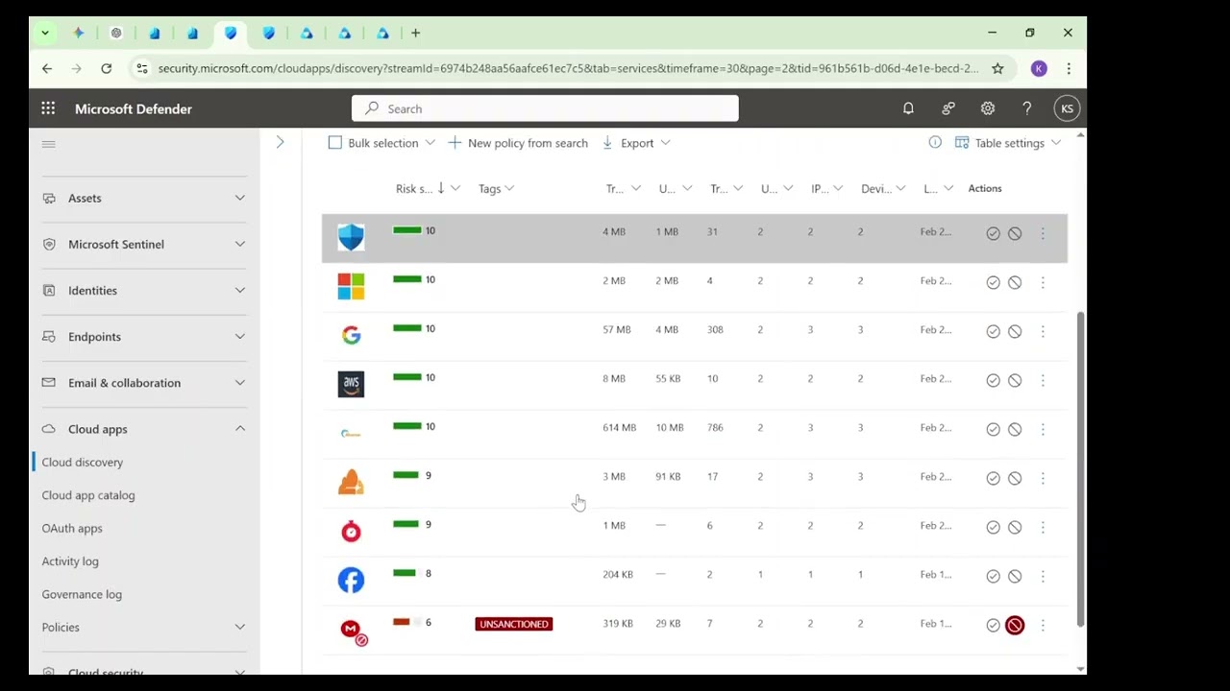
Task: Sanction the Facebook app with checkmark
Action: 993,576
